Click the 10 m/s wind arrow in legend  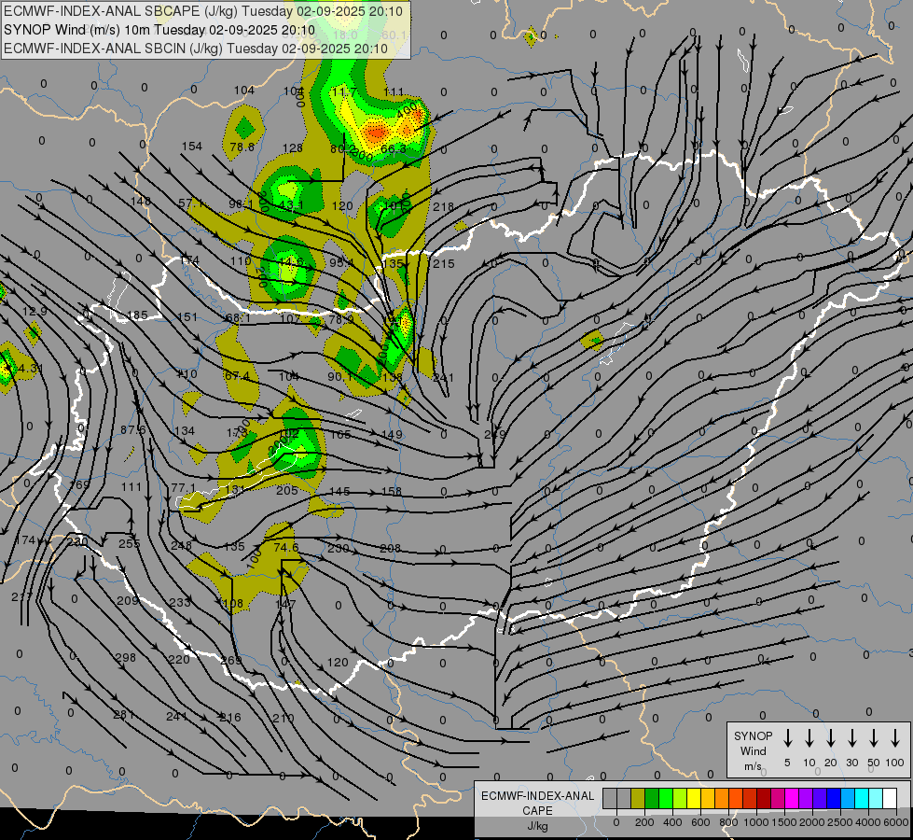809,738
